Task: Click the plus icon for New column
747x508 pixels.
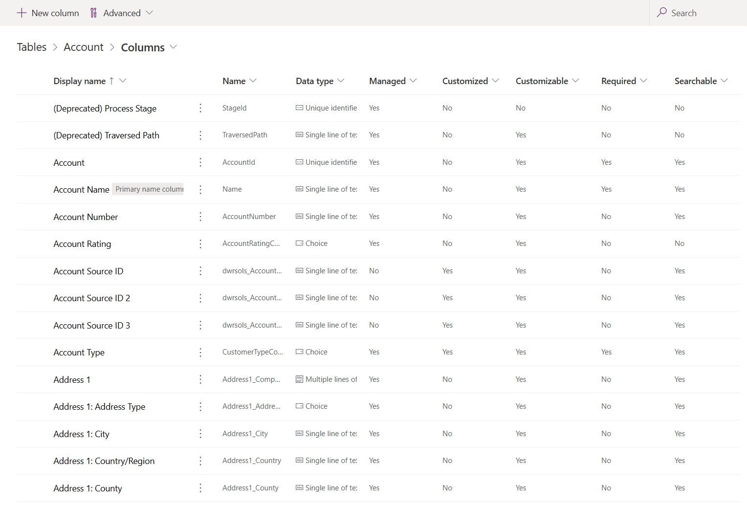Action: pos(22,13)
